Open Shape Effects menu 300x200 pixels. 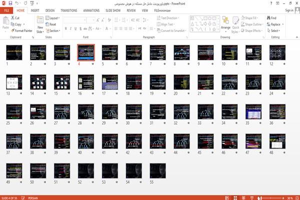251,31
